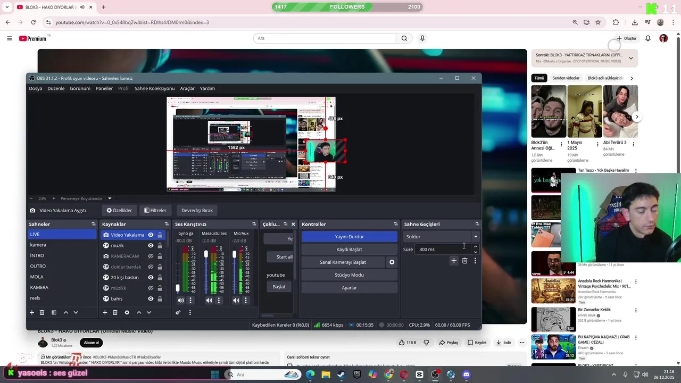Open the Paneller menu
The image size is (681, 383).
(x=104, y=88)
